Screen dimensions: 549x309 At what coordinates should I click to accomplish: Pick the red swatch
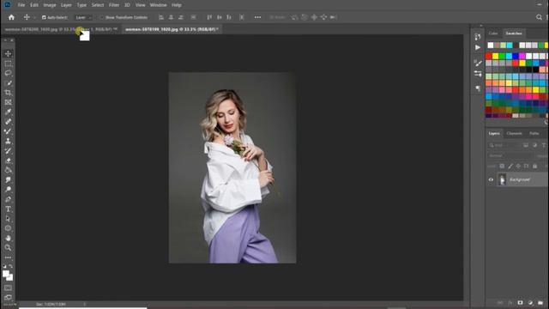[x=489, y=56]
